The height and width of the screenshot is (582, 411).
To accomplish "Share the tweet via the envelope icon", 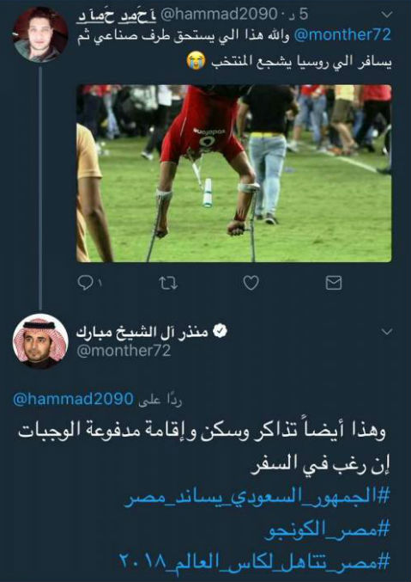I will click(334, 284).
